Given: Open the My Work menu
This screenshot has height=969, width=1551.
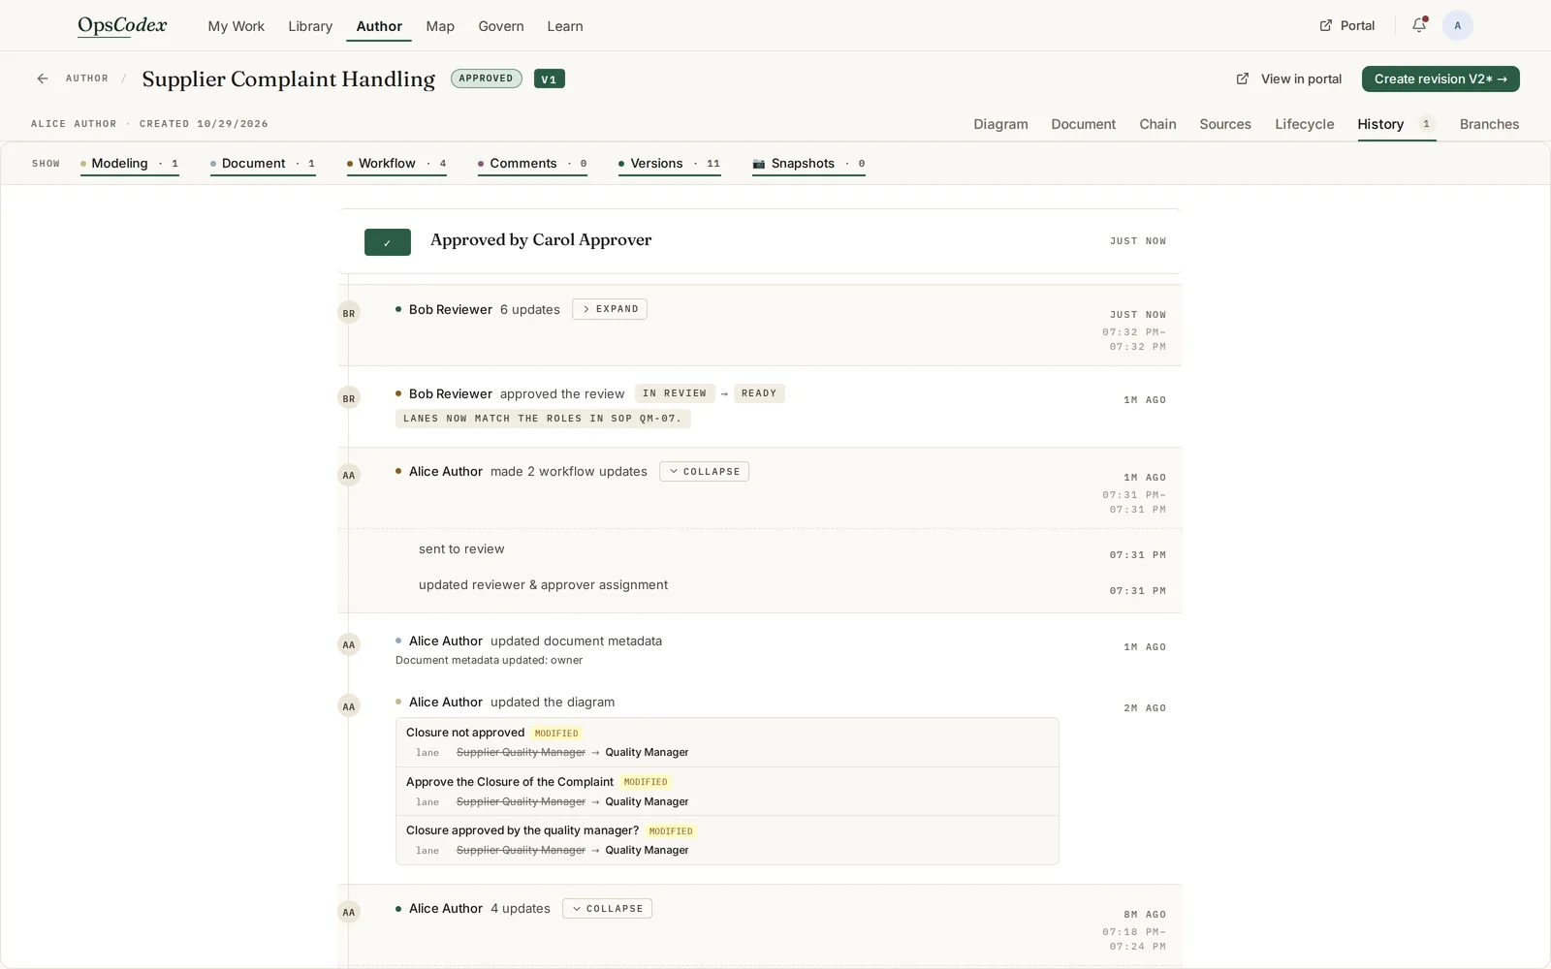Looking at the screenshot, I should [236, 26].
